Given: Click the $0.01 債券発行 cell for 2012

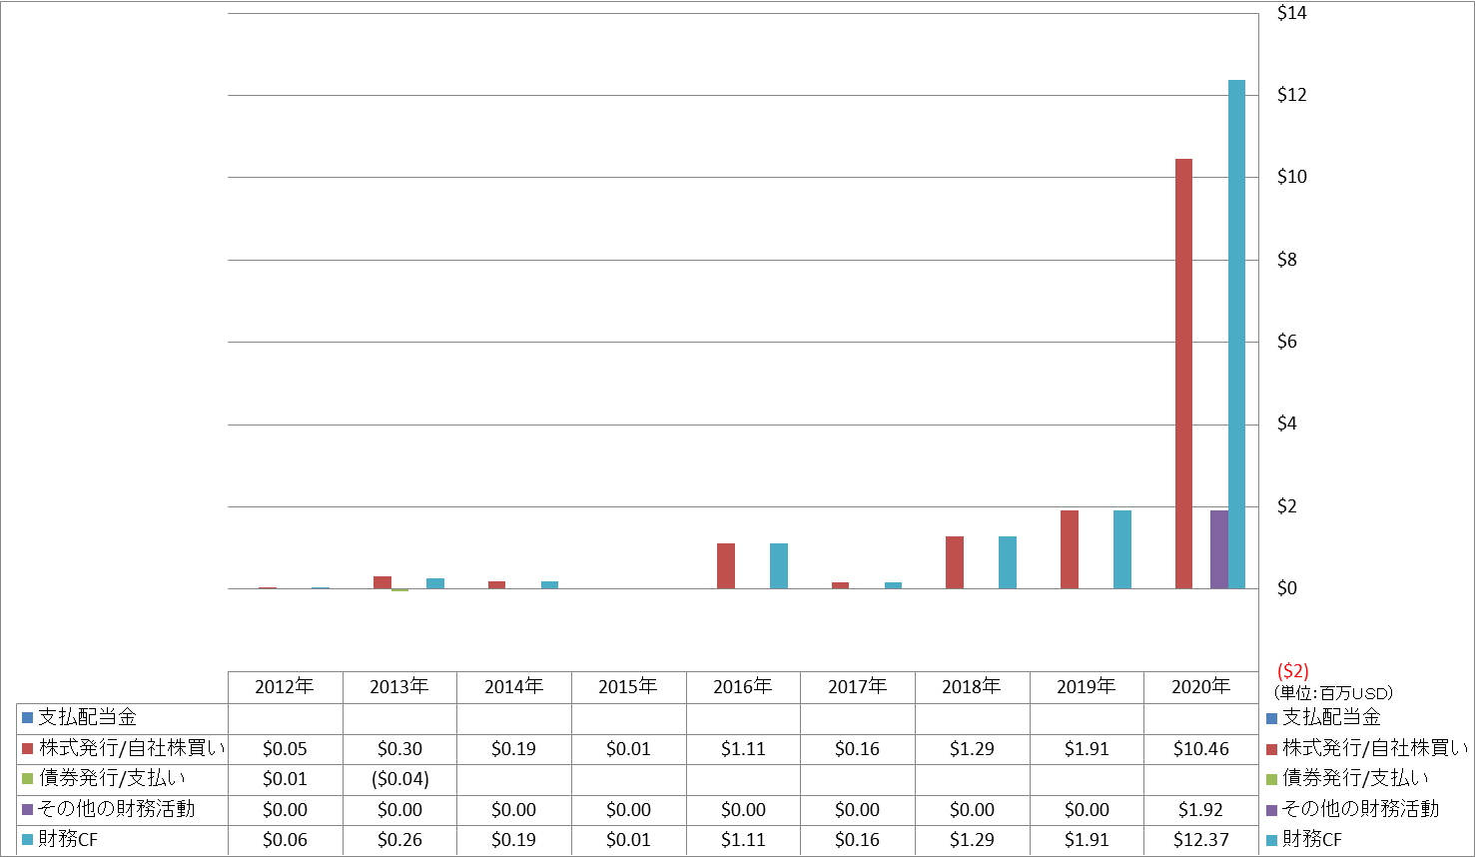Looking at the screenshot, I should pyautogui.click(x=285, y=779).
